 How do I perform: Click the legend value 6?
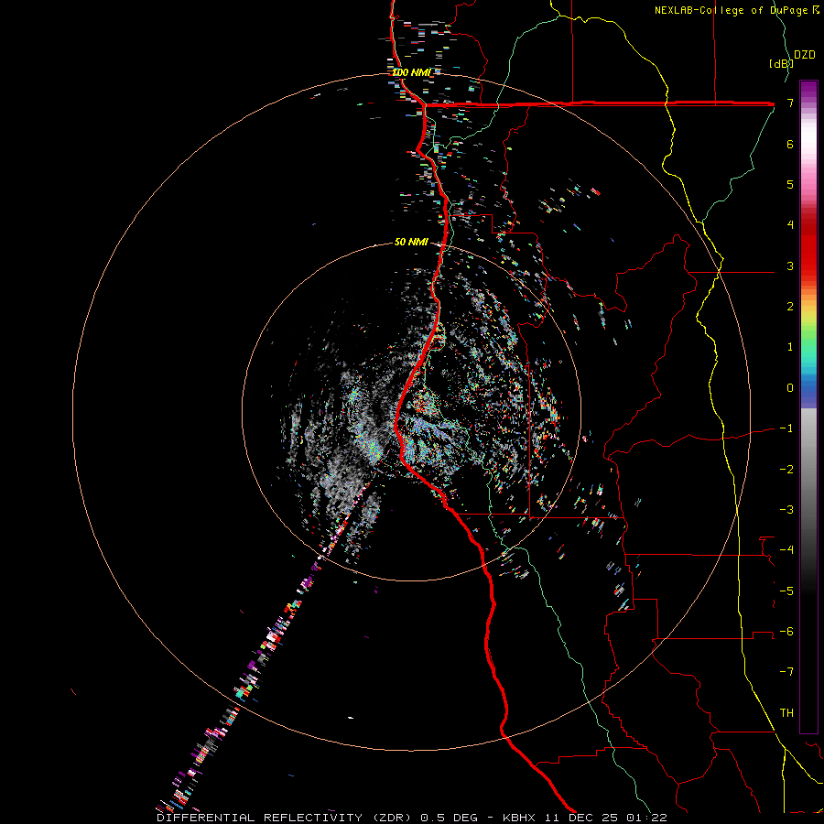click(x=790, y=144)
